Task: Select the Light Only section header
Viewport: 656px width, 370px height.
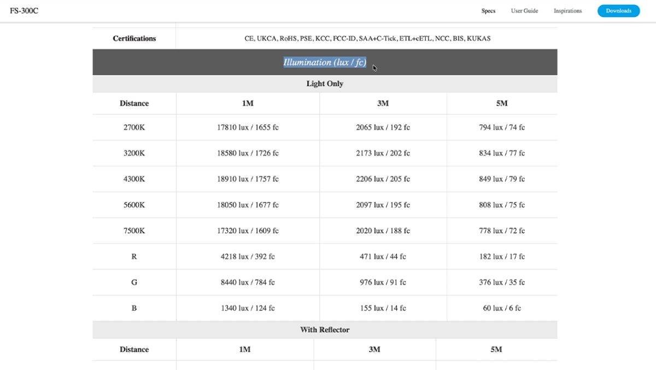Action: click(325, 84)
